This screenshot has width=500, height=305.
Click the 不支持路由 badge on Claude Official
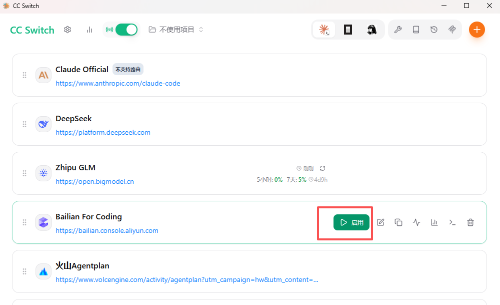point(128,69)
